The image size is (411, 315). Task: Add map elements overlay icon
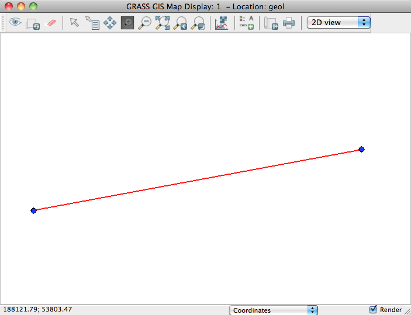[246, 23]
